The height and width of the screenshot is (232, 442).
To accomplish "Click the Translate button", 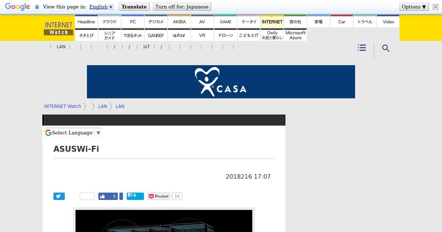I will point(134,7).
